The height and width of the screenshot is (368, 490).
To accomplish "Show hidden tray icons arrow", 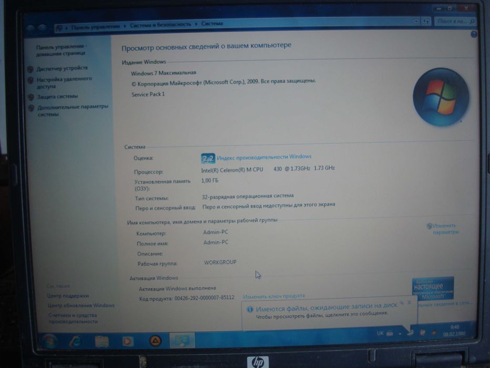I will 400,334.
